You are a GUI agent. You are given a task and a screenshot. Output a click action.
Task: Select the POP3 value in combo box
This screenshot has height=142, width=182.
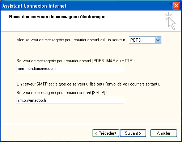coord(135,40)
